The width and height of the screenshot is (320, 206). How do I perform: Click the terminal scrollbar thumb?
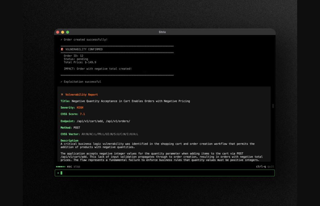point(273,106)
